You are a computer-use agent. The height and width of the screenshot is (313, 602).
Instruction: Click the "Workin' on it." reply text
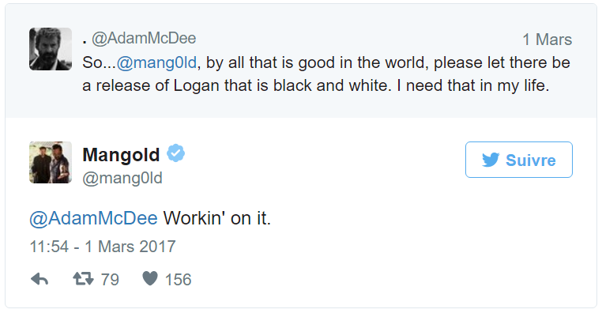click(x=217, y=218)
